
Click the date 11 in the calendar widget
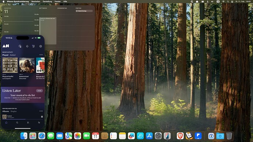pos(6,12)
